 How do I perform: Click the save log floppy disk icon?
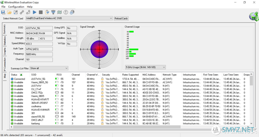(3, 12)
